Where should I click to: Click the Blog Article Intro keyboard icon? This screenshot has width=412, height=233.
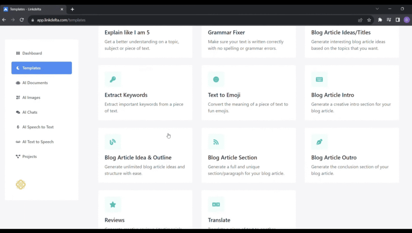coord(319,80)
